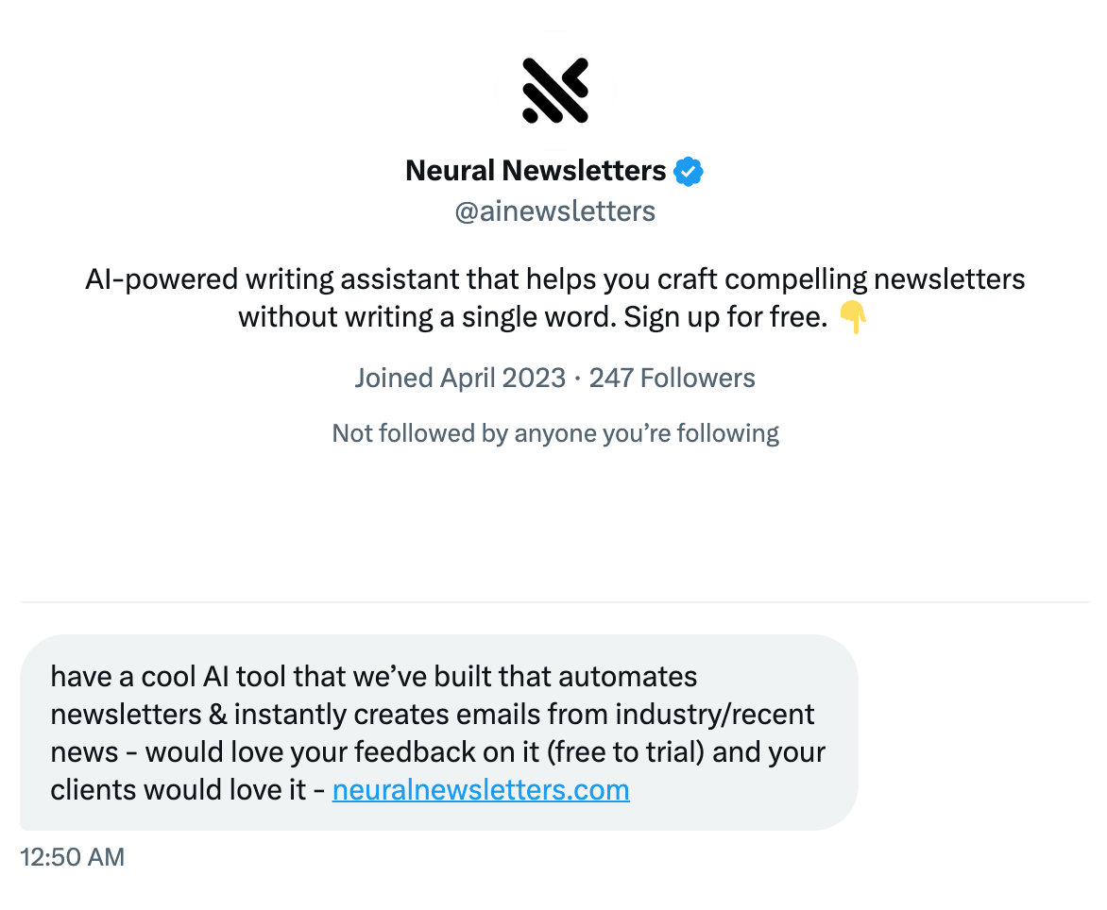View the 247 Followers count
Image resolution: width=1107 pixels, height=910 pixels.
[673, 378]
